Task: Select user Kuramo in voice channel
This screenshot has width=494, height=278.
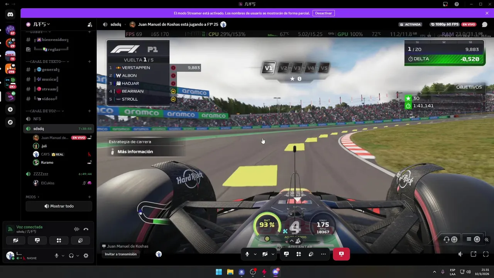Action: [62, 163]
